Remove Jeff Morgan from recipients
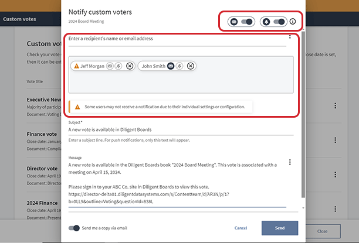Viewport: 359px width, 243px height. click(130, 66)
